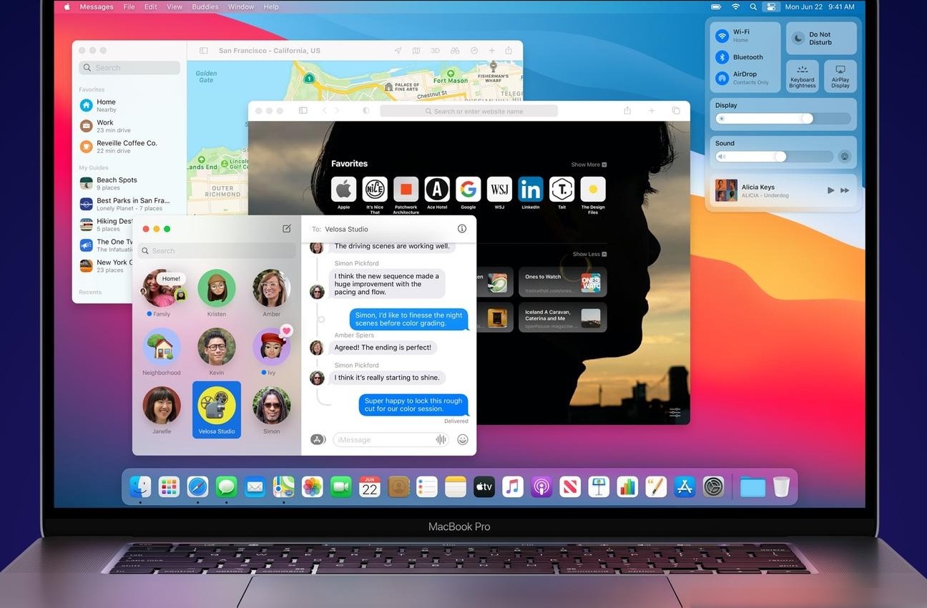The image size is (927, 608).
Task: Open Keyboard Brightness control
Action: [x=802, y=77]
